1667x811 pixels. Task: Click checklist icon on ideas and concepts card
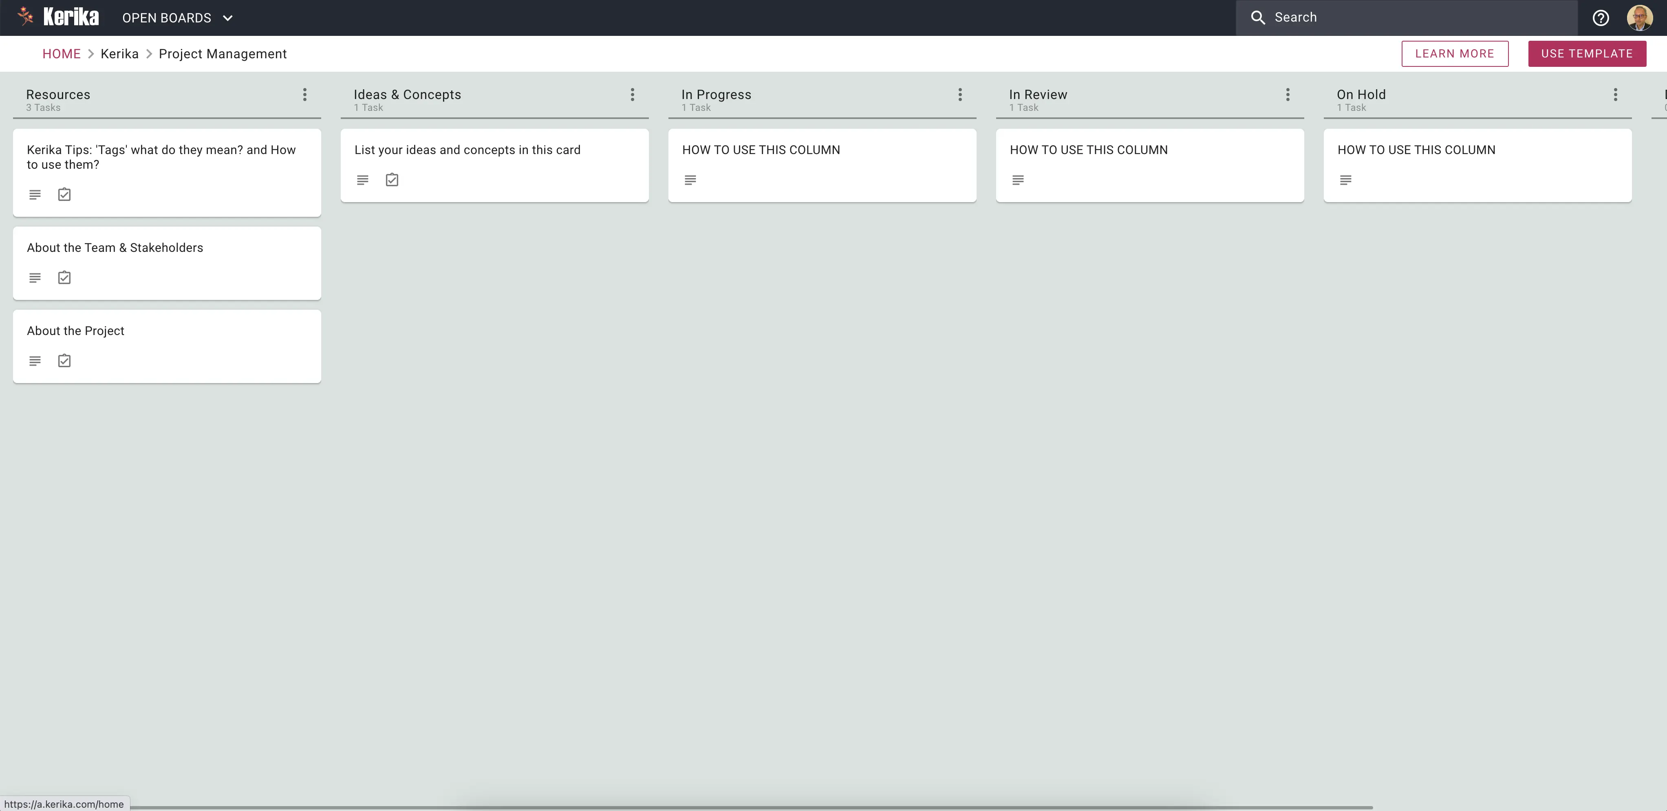tap(392, 180)
